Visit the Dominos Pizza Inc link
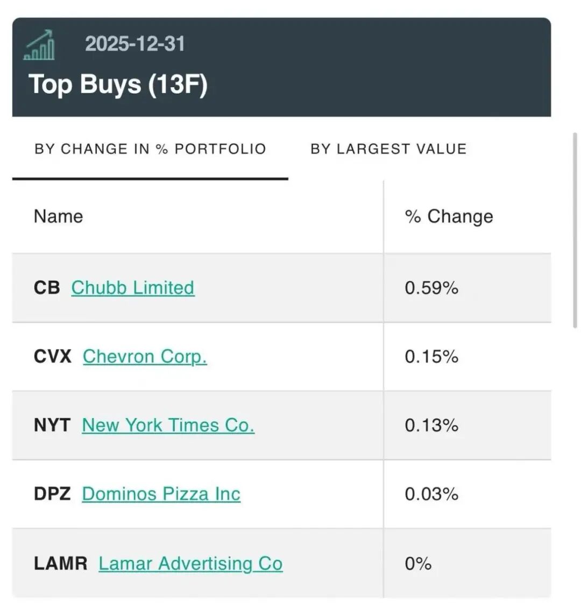 click(x=161, y=494)
